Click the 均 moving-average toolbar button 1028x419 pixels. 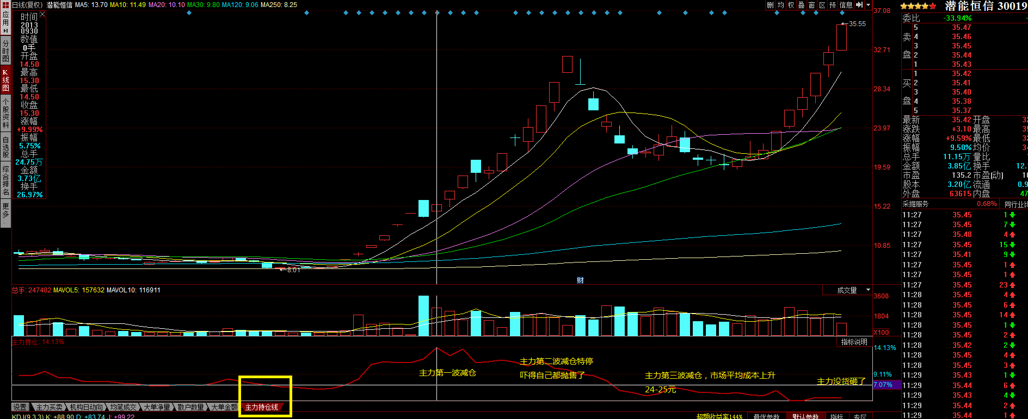tap(780, 4)
